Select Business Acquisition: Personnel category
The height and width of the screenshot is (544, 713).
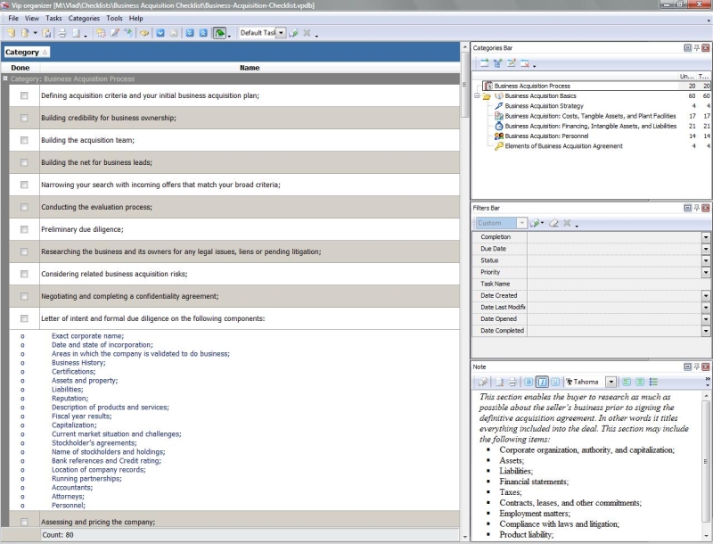click(x=548, y=136)
